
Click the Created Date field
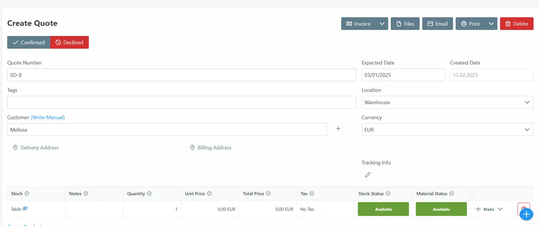click(492, 75)
